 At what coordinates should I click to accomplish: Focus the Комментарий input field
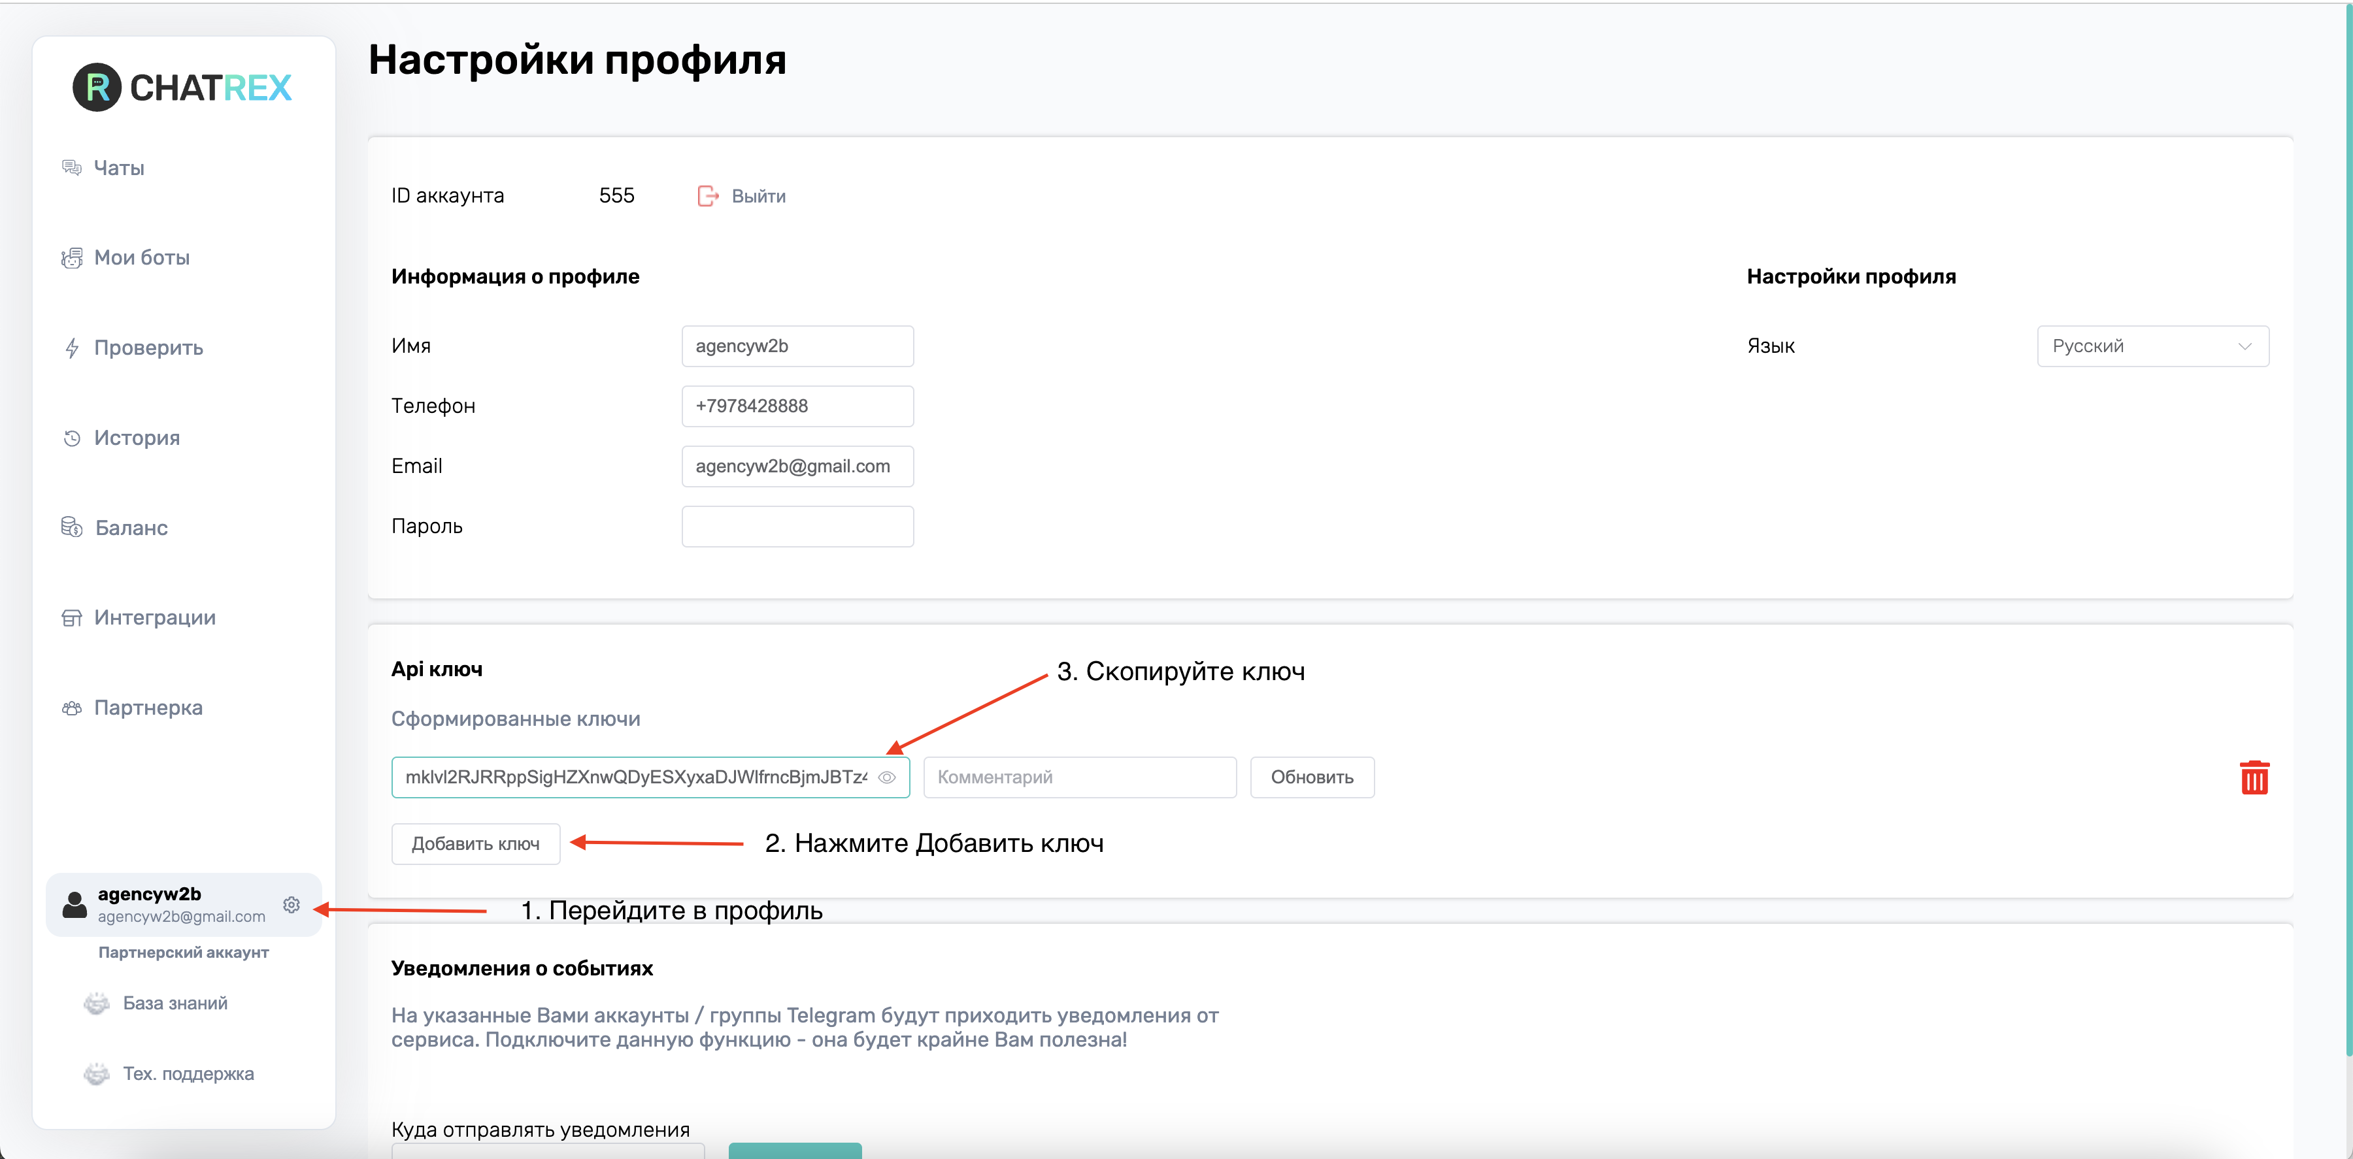click(x=1078, y=777)
